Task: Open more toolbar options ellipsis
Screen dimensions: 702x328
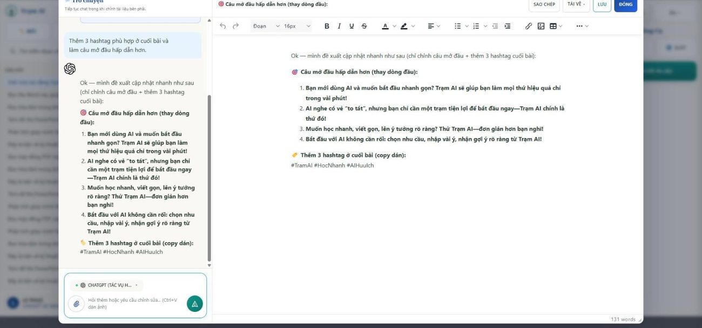Action: pyautogui.click(x=579, y=26)
